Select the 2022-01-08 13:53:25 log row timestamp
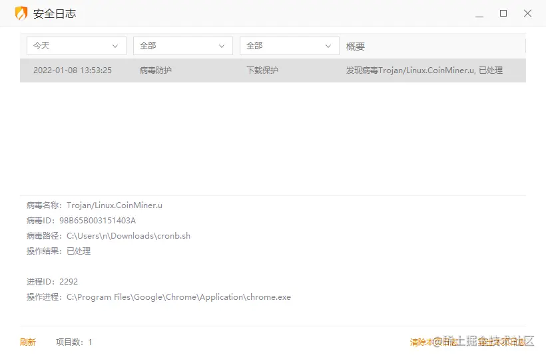The image size is (546, 359). (73, 70)
